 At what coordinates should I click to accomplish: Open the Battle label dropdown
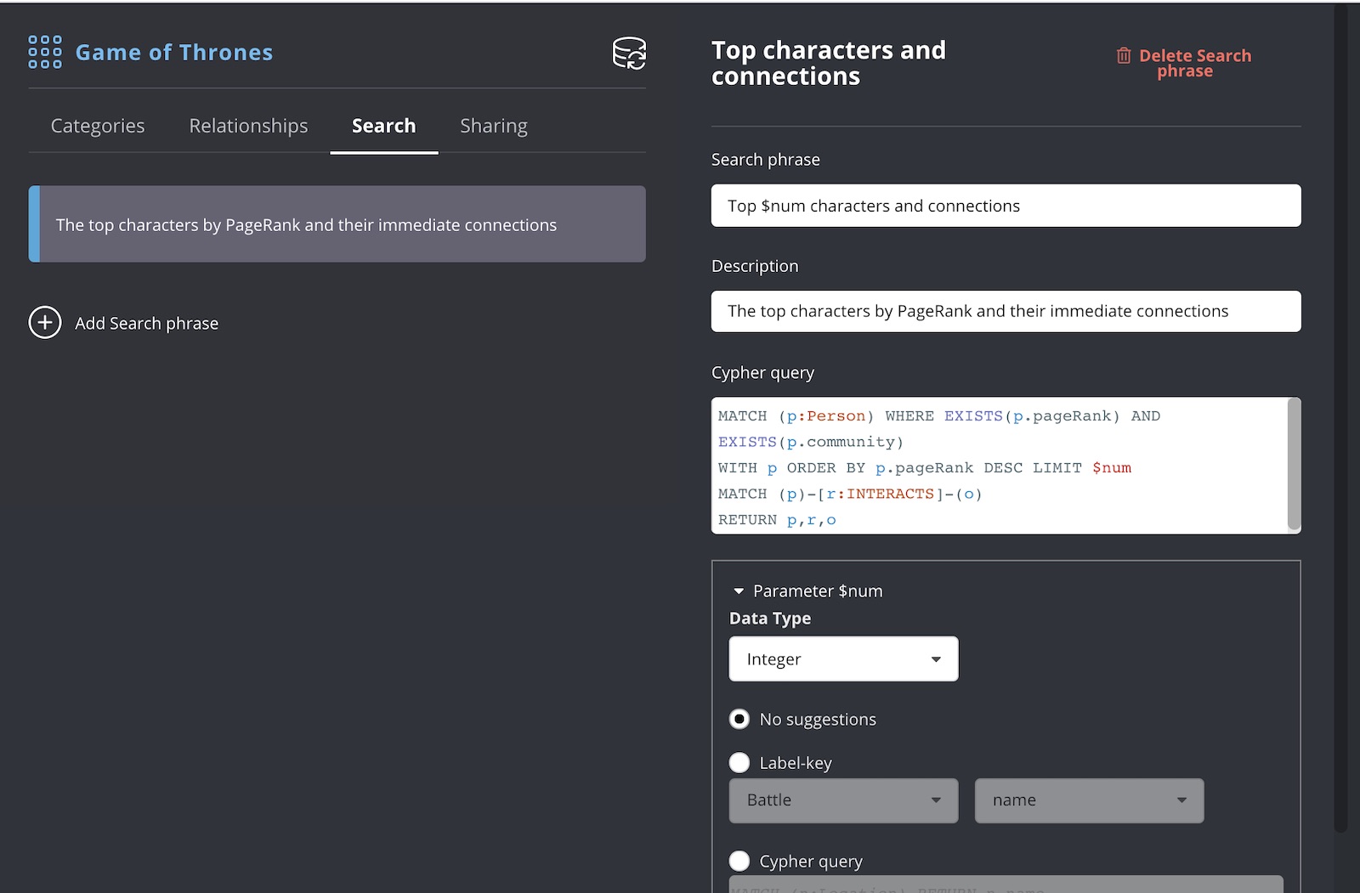point(843,800)
